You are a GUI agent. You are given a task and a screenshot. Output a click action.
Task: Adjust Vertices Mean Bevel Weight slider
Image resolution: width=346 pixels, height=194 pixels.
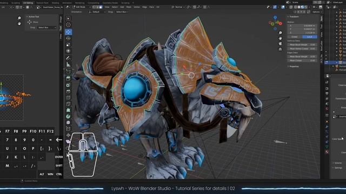pos(302,45)
